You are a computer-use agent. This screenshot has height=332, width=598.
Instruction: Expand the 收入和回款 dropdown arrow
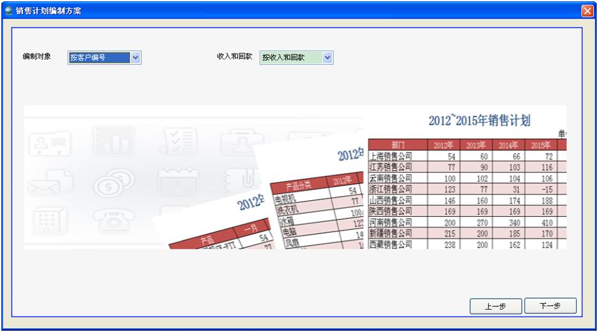point(327,58)
